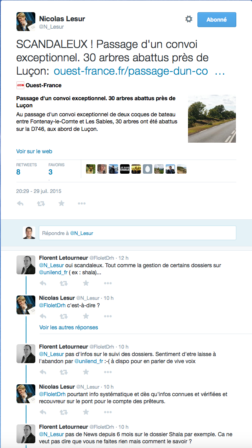Open the gear settings menu on tweet
Image resolution: width=252 pixels, height=448 pixels.
189,19
